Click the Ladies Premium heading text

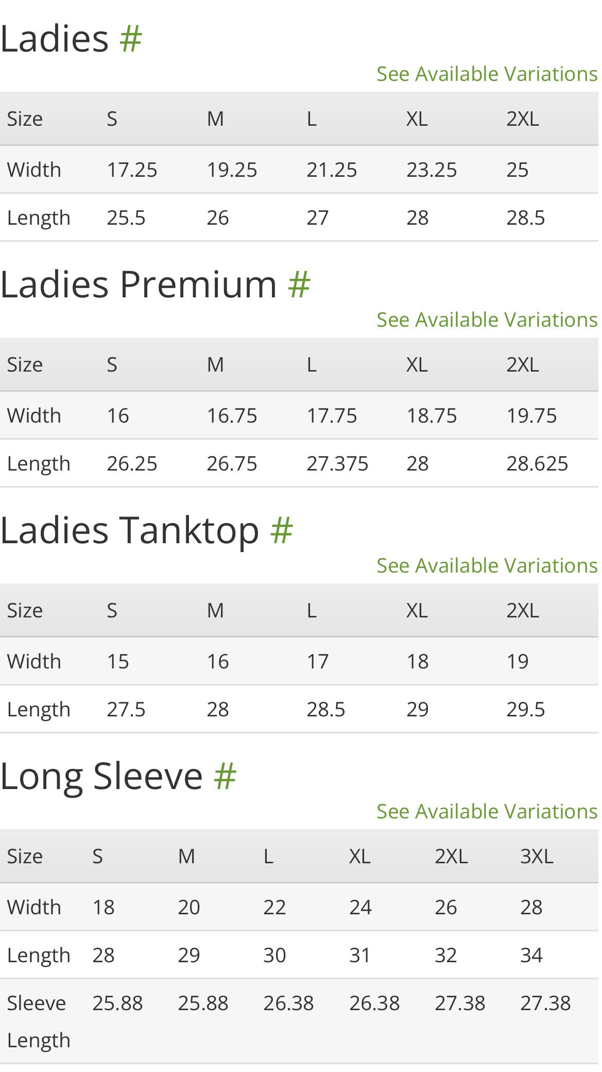click(x=139, y=284)
